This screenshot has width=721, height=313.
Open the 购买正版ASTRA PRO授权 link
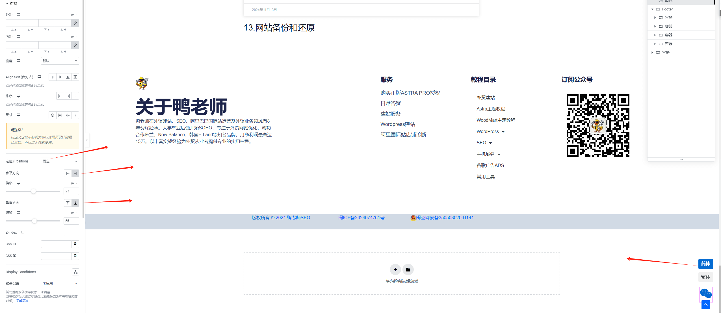click(x=410, y=93)
